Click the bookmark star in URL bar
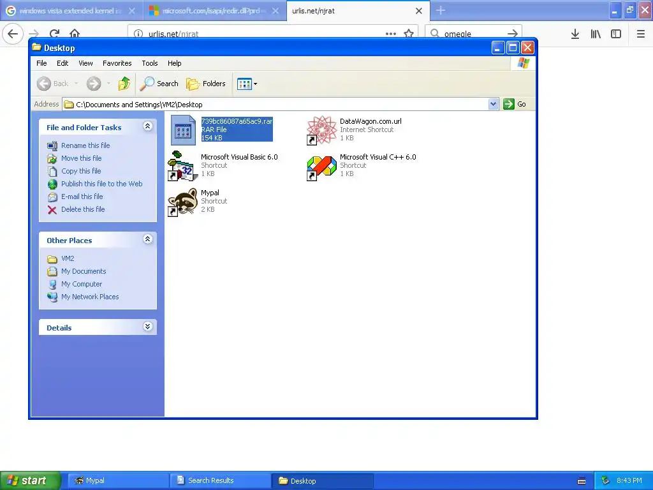This screenshot has height=490, width=653. pyautogui.click(x=409, y=34)
